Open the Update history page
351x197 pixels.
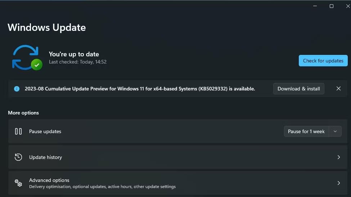[45, 157]
